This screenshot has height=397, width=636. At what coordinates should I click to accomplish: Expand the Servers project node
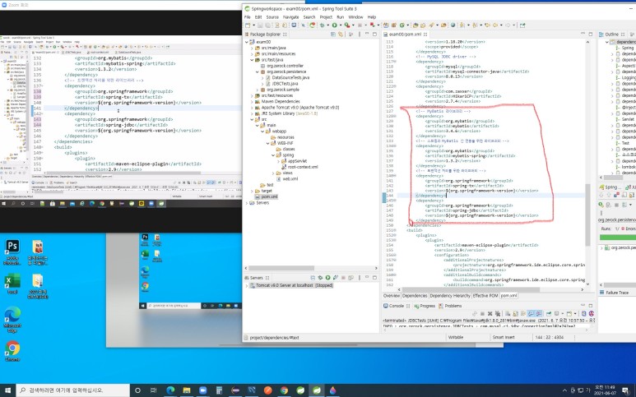[x=247, y=202]
